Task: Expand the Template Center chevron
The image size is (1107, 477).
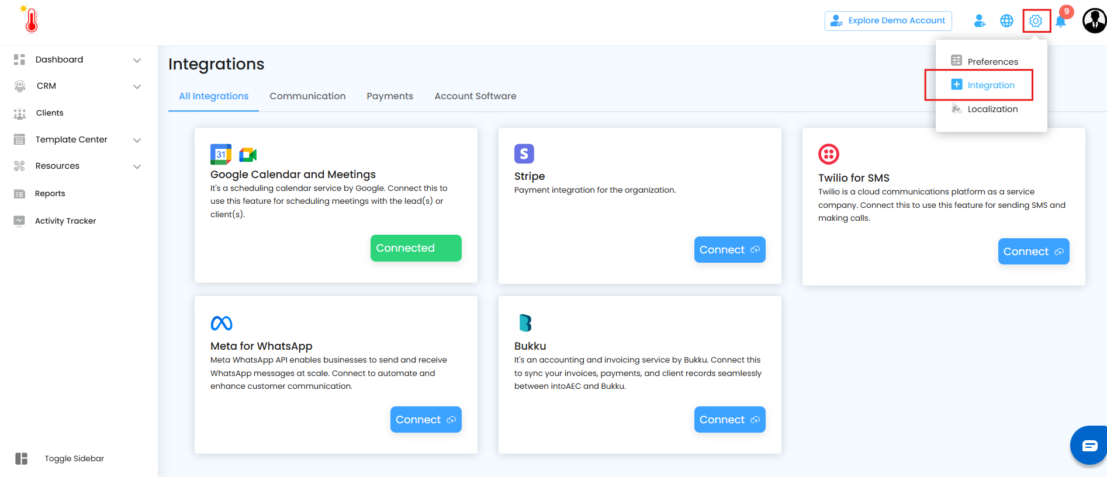Action: click(137, 140)
